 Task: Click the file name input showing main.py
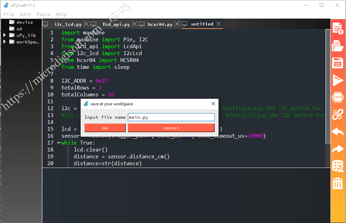(x=171, y=117)
